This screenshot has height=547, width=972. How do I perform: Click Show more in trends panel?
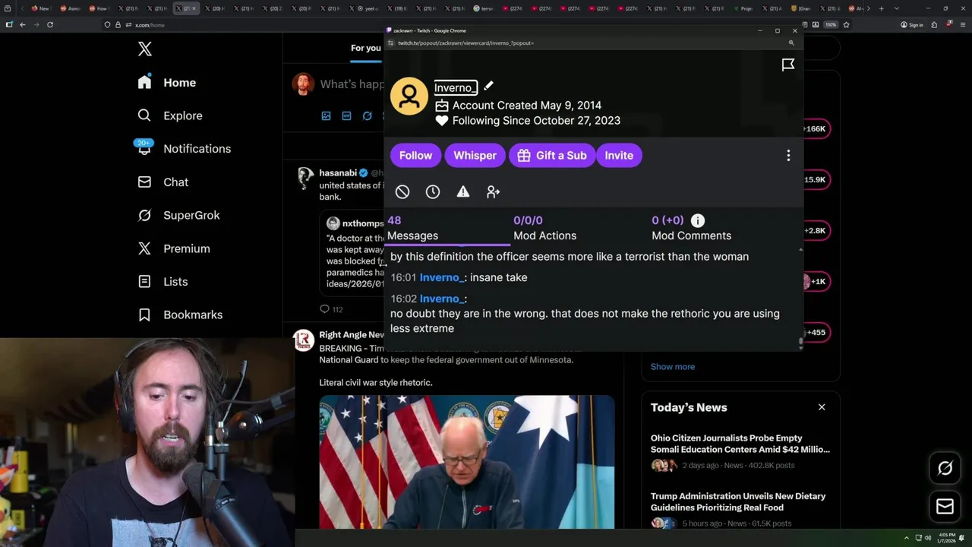tap(672, 366)
